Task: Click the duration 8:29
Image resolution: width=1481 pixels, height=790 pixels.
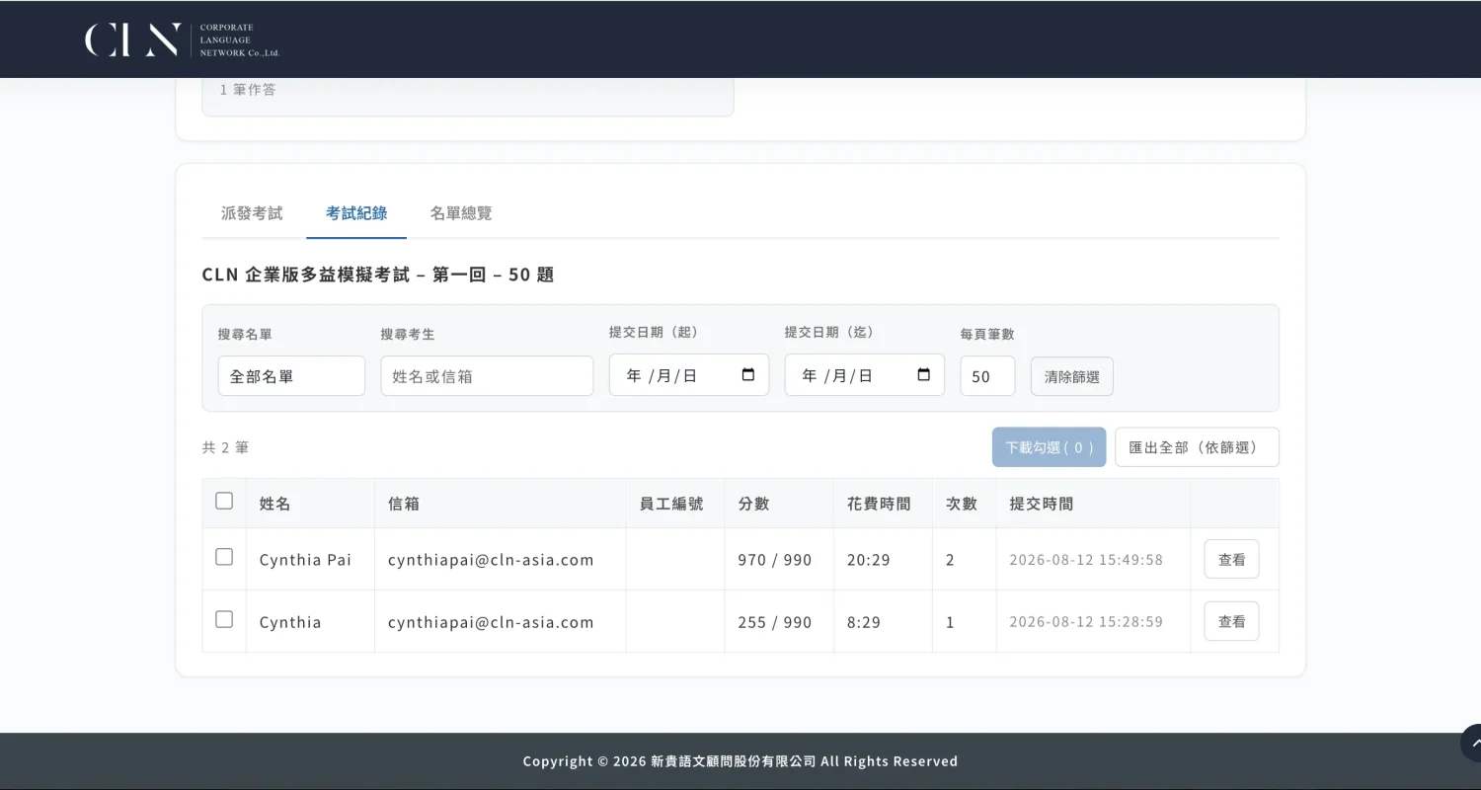Action: [x=864, y=622]
